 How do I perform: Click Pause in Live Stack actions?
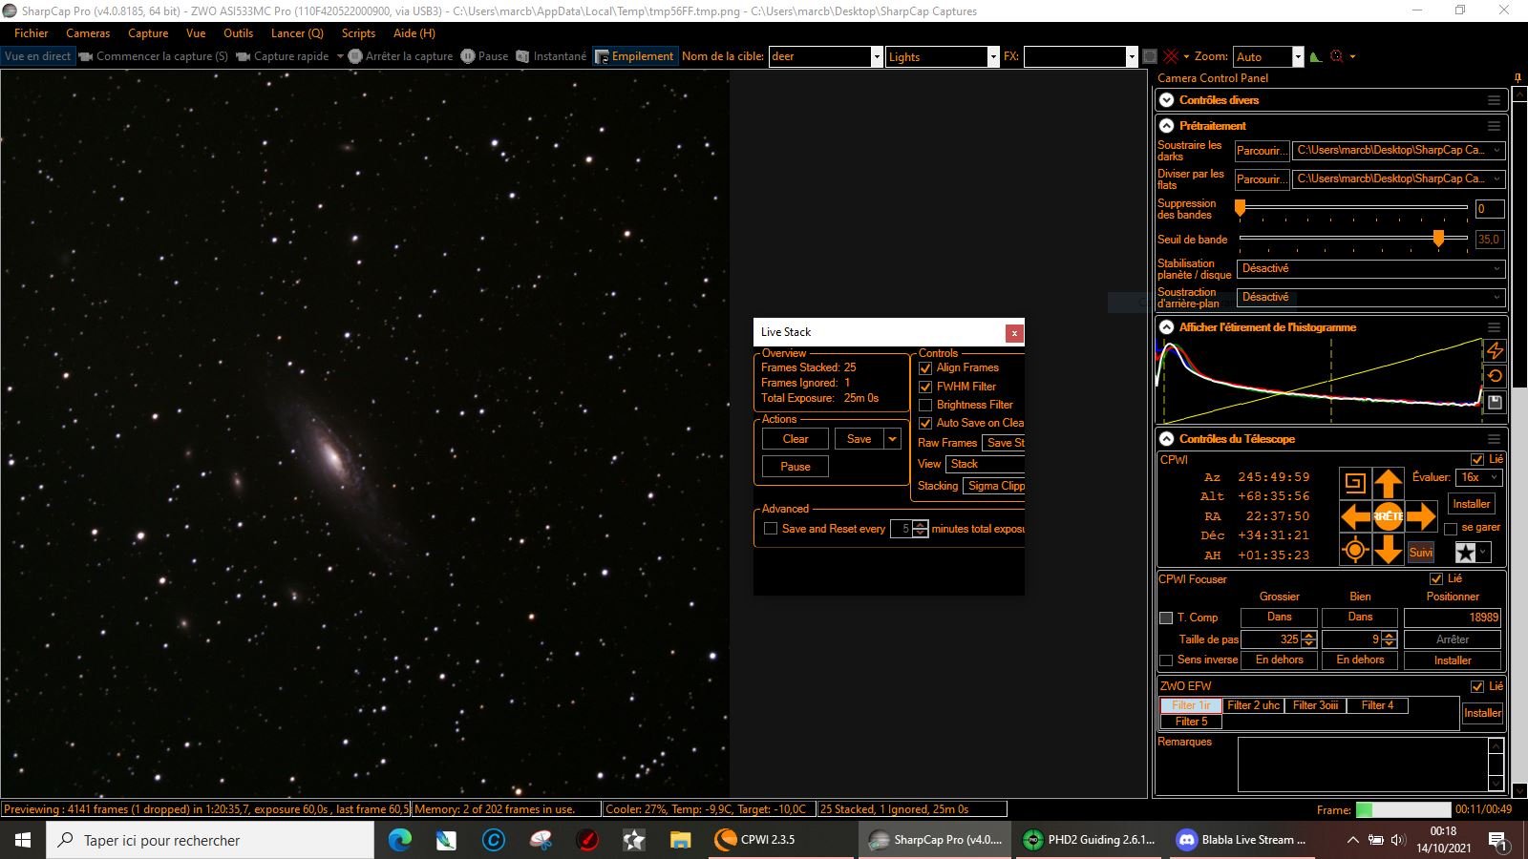[x=796, y=467]
